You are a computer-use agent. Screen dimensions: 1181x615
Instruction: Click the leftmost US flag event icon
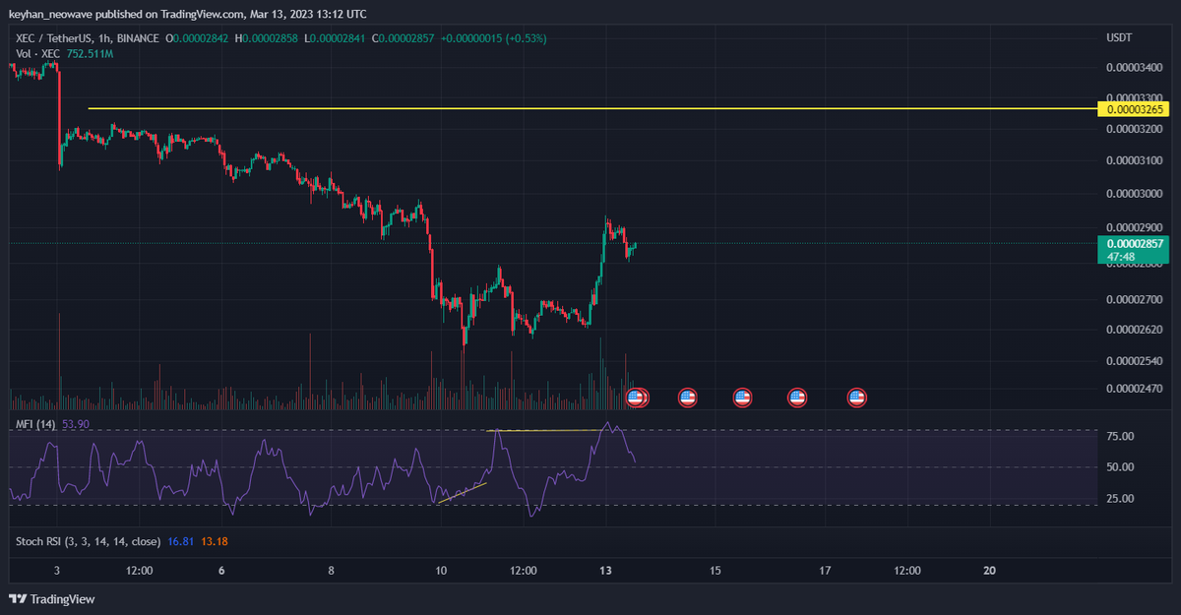pyautogui.click(x=637, y=398)
